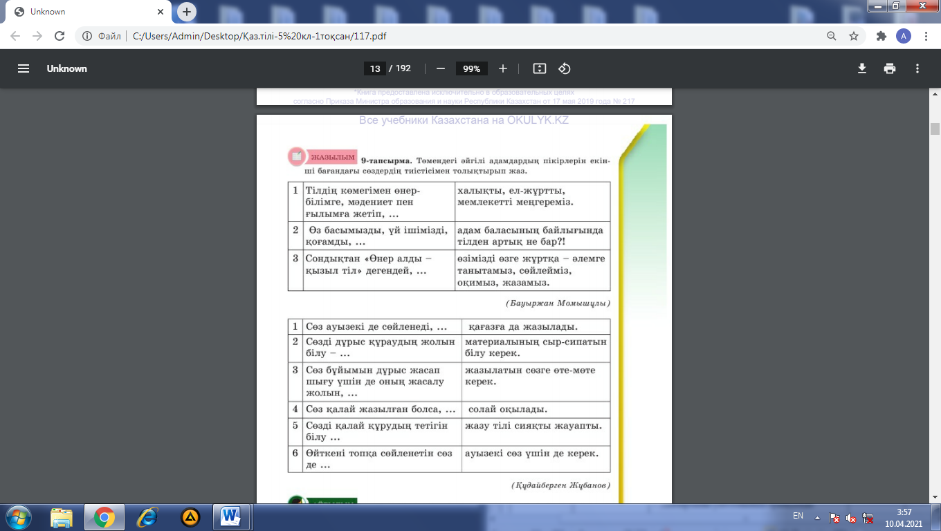Image resolution: width=941 pixels, height=531 pixels.
Task: Reload the current page
Action: [60, 36]
